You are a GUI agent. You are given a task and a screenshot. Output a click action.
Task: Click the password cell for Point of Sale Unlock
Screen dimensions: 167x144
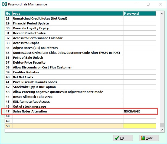tap(140, 58)
